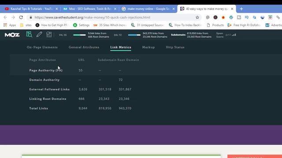Bookmark this page with star icon
Screen dimensions: 282x158
click(x=197, y=18)
